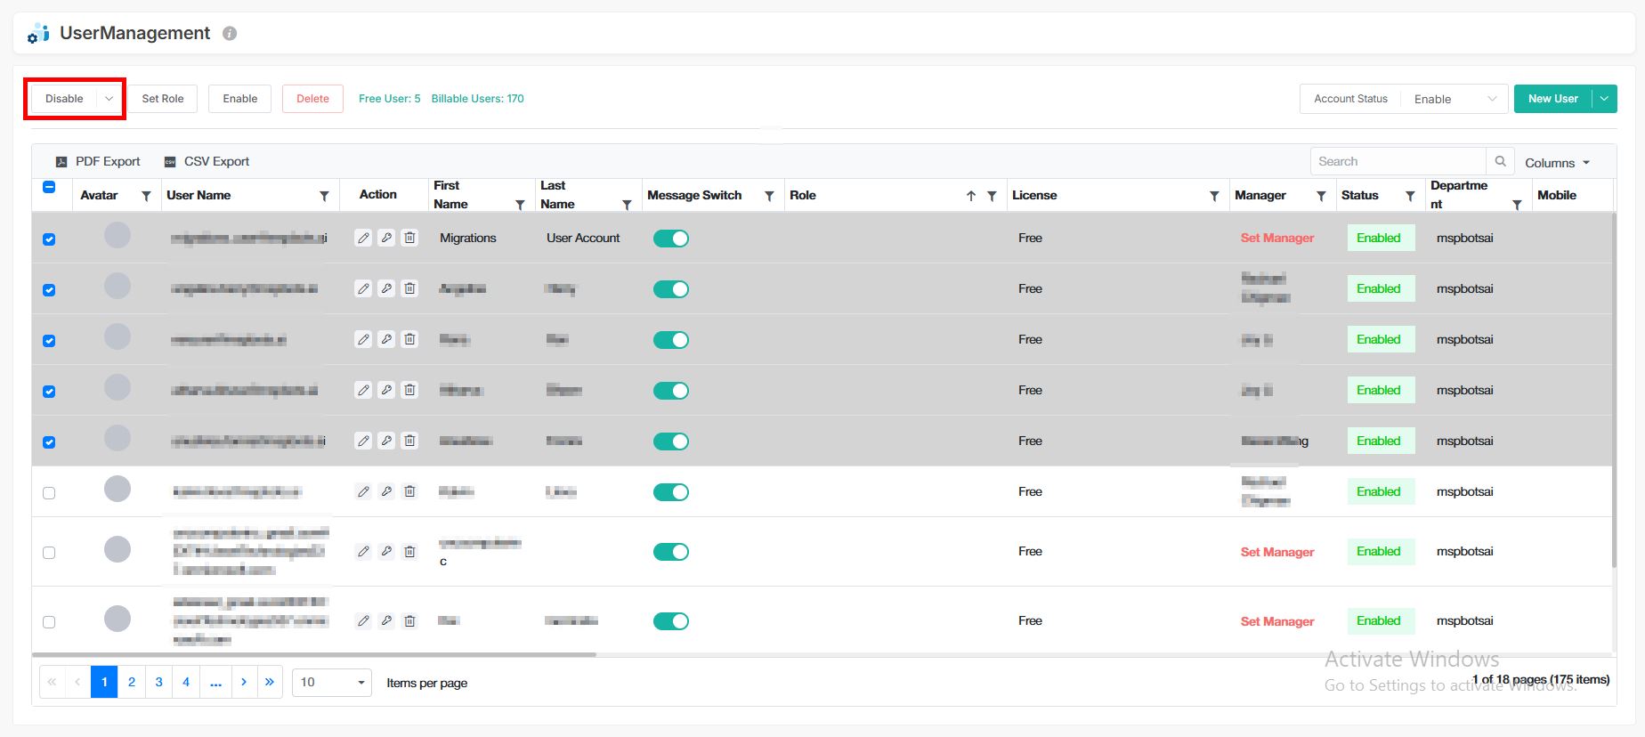Click Set Manager link in Migrations row
Image resolution: width=1645 pixels, height=737 pixels.
coord(1277,238)
